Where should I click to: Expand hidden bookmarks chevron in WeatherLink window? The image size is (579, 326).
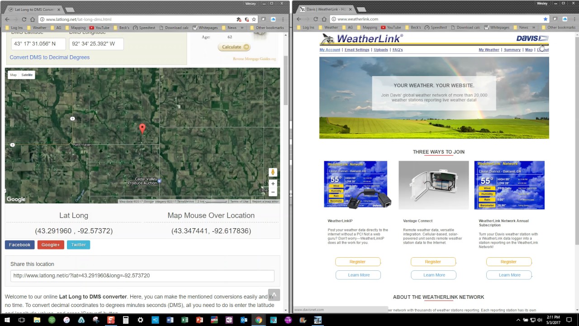[534, 28]
